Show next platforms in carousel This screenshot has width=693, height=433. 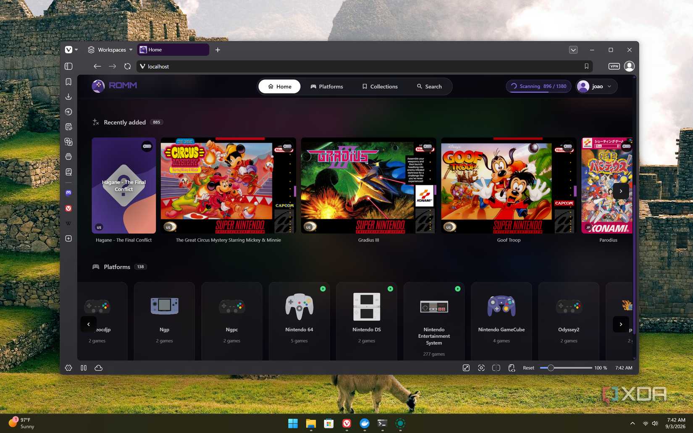pos(621,324)
